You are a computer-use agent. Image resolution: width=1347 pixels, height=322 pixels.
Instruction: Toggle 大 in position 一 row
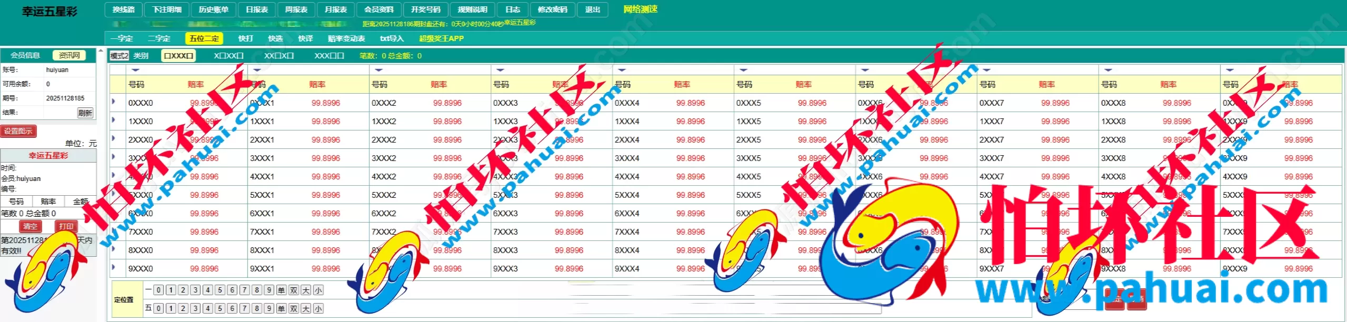click(306, 290)
